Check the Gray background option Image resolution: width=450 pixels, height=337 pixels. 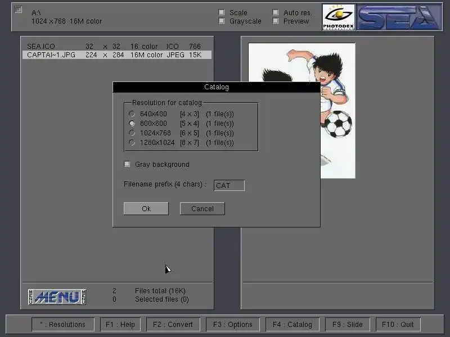(x=127, y=164)
